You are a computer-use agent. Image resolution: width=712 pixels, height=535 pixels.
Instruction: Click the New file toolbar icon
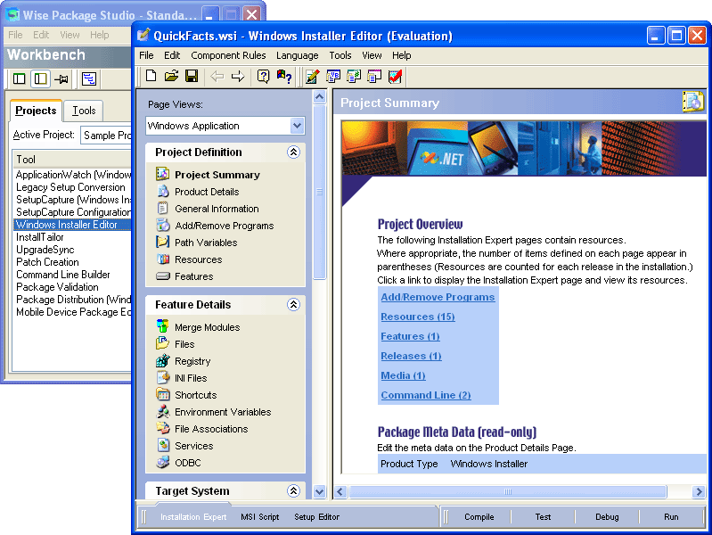(x=151, y=76)
